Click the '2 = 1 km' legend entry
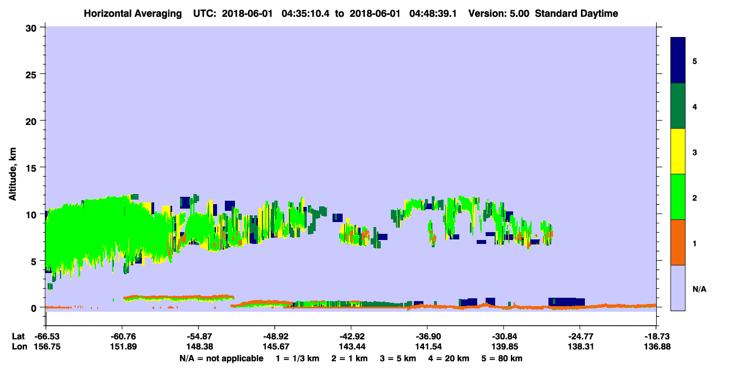This screenshot has width=729, height=374. click(x=350, y=358)
